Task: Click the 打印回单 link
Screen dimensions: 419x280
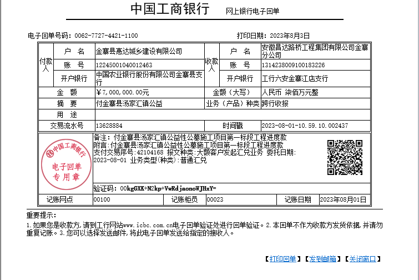Action: pyautogui.click(x=281, y=259)
